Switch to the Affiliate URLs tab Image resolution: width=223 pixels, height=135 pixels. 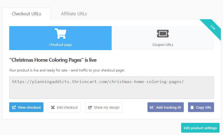pos(74,14)
